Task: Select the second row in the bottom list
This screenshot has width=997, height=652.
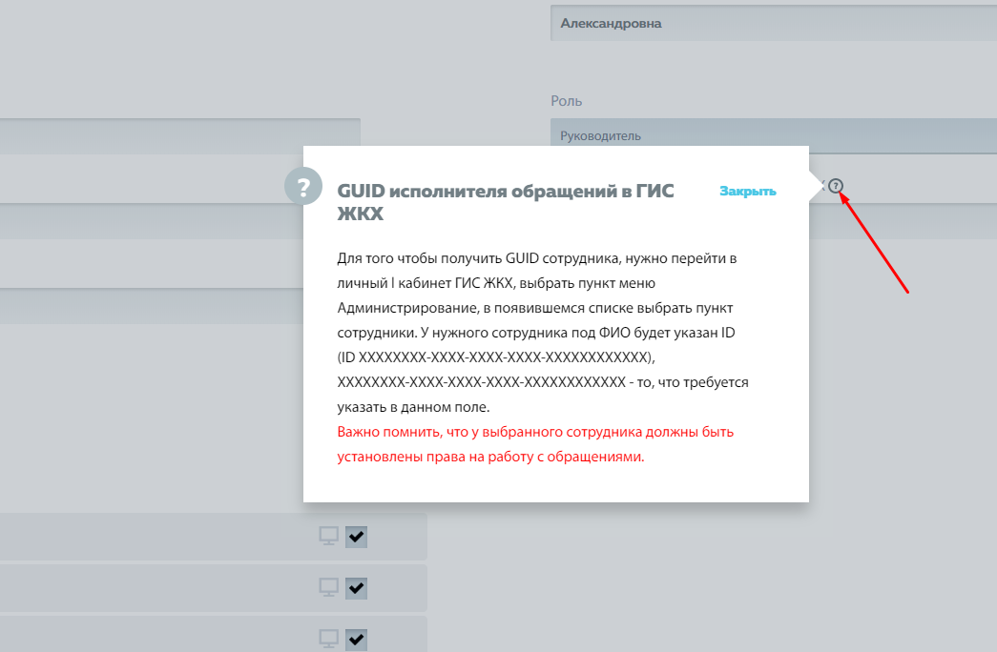Action: pyautogui.click(x=153, y=587)
